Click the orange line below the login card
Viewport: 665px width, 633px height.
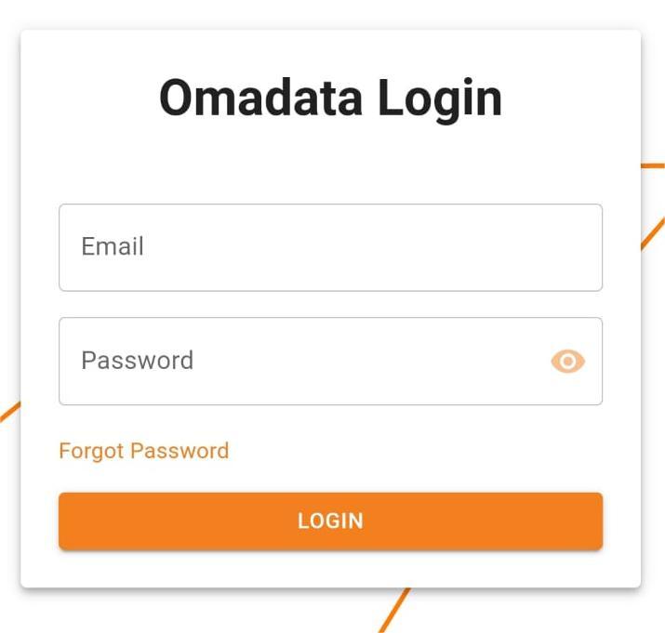pos(394,611)
